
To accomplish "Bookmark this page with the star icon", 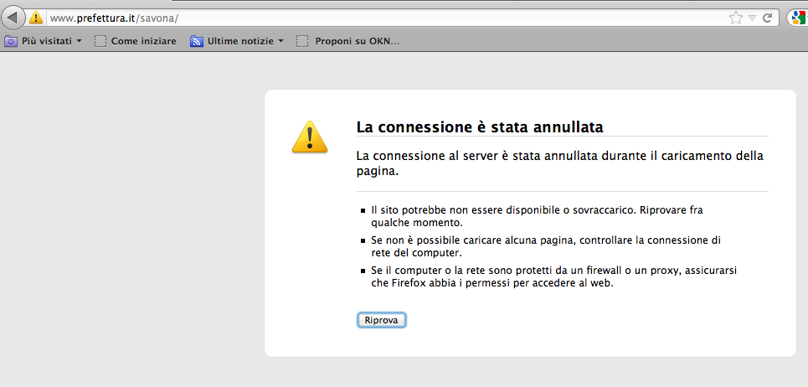I will tap(735, 18).
